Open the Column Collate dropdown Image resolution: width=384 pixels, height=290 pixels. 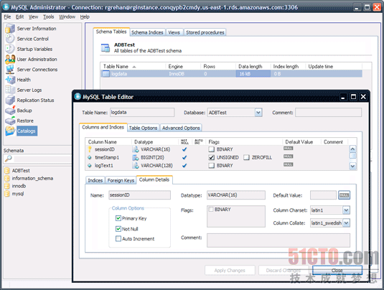pos(346,223)
